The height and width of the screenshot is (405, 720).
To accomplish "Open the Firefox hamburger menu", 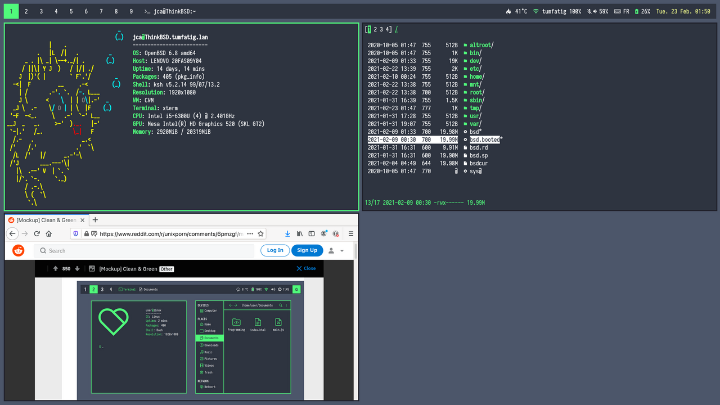I will pyautogui.click(x=351, y=233).
